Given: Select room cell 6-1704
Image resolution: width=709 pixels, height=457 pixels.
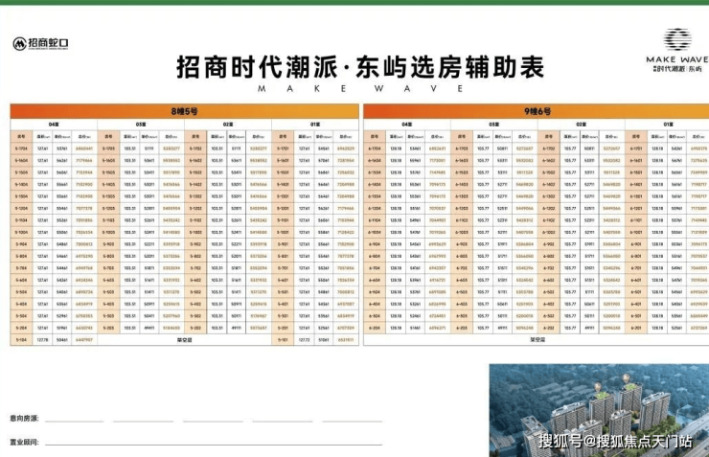Looking at the screenshot, I should coord(375,149).
